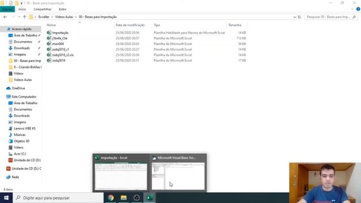The image size is (361, 203).
Task: Switch to the Início tab
Action: click(22, 9)
